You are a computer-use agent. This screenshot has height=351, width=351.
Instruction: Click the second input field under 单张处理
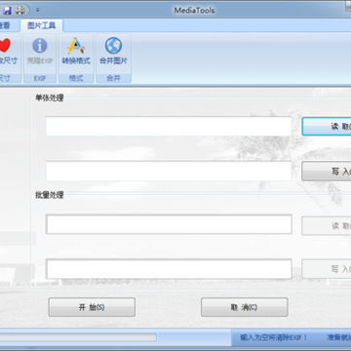169,171
